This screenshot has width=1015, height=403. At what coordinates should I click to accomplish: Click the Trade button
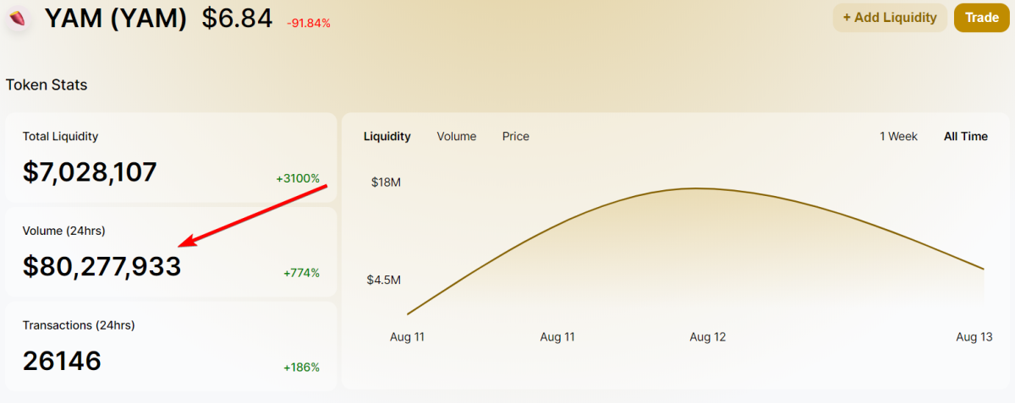click(982, 18)
